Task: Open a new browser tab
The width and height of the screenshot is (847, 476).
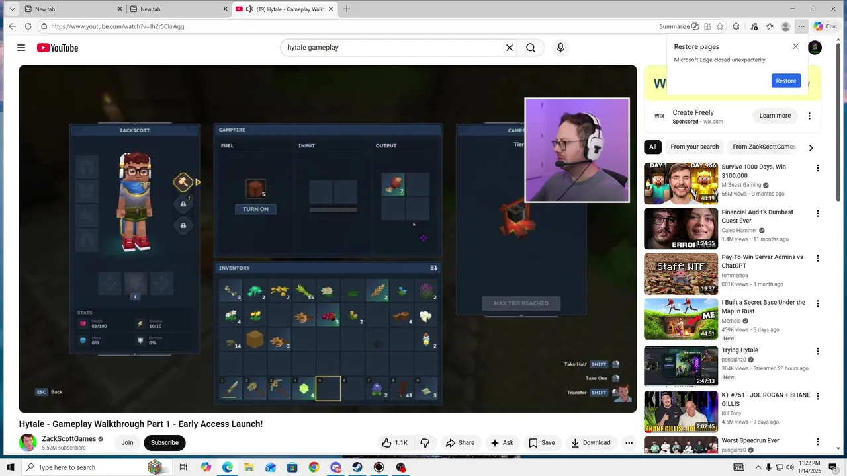Action: 347,9
